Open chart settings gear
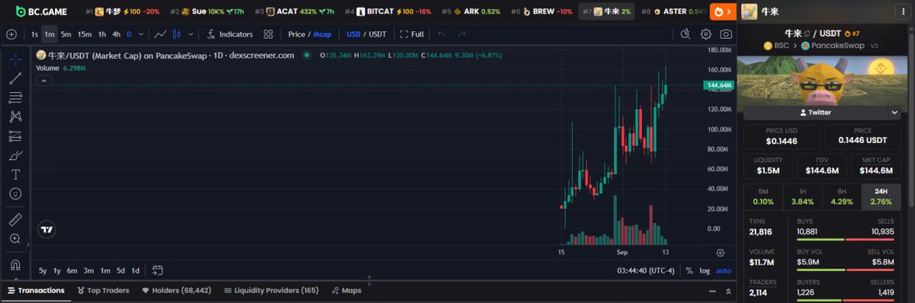The height and width of the screenshot is (303, 915). 706,34
